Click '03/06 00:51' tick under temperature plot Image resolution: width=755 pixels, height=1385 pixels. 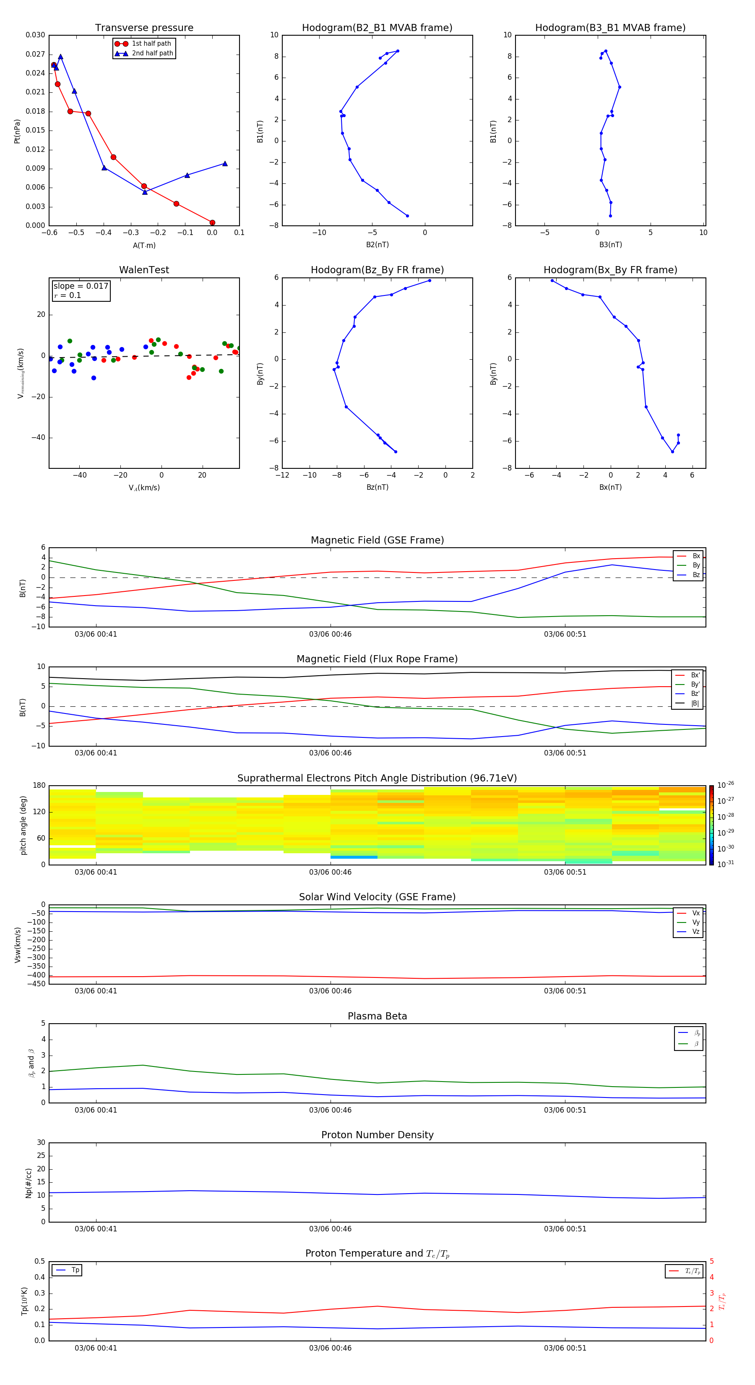point(565,1348)
